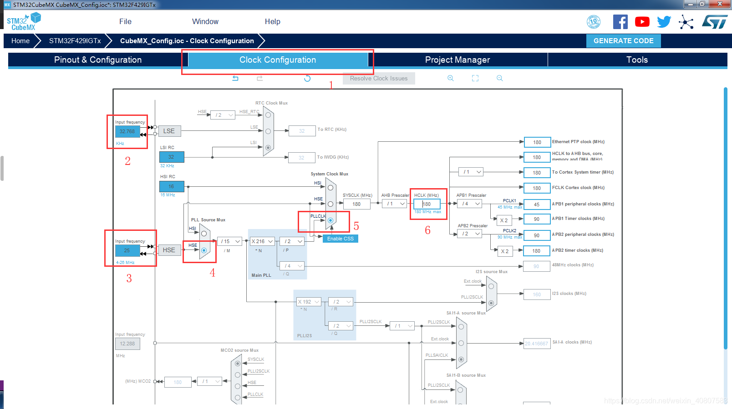Open PLLI2S /2 Q divider dropdown
Viewport: 732px width, 409px height.
tap(341, 326)
